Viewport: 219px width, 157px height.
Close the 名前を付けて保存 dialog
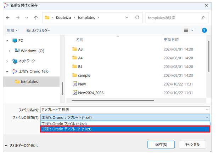(x=206, y=5)
